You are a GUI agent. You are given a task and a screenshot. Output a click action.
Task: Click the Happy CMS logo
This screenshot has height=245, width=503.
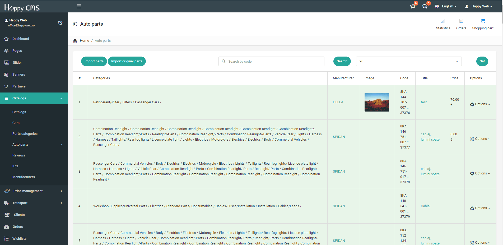(22, 7)
